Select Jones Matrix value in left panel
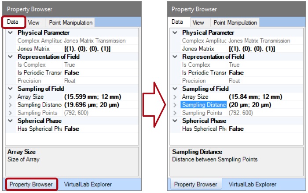This screenshot has width=308, height=193. (87, 49)
